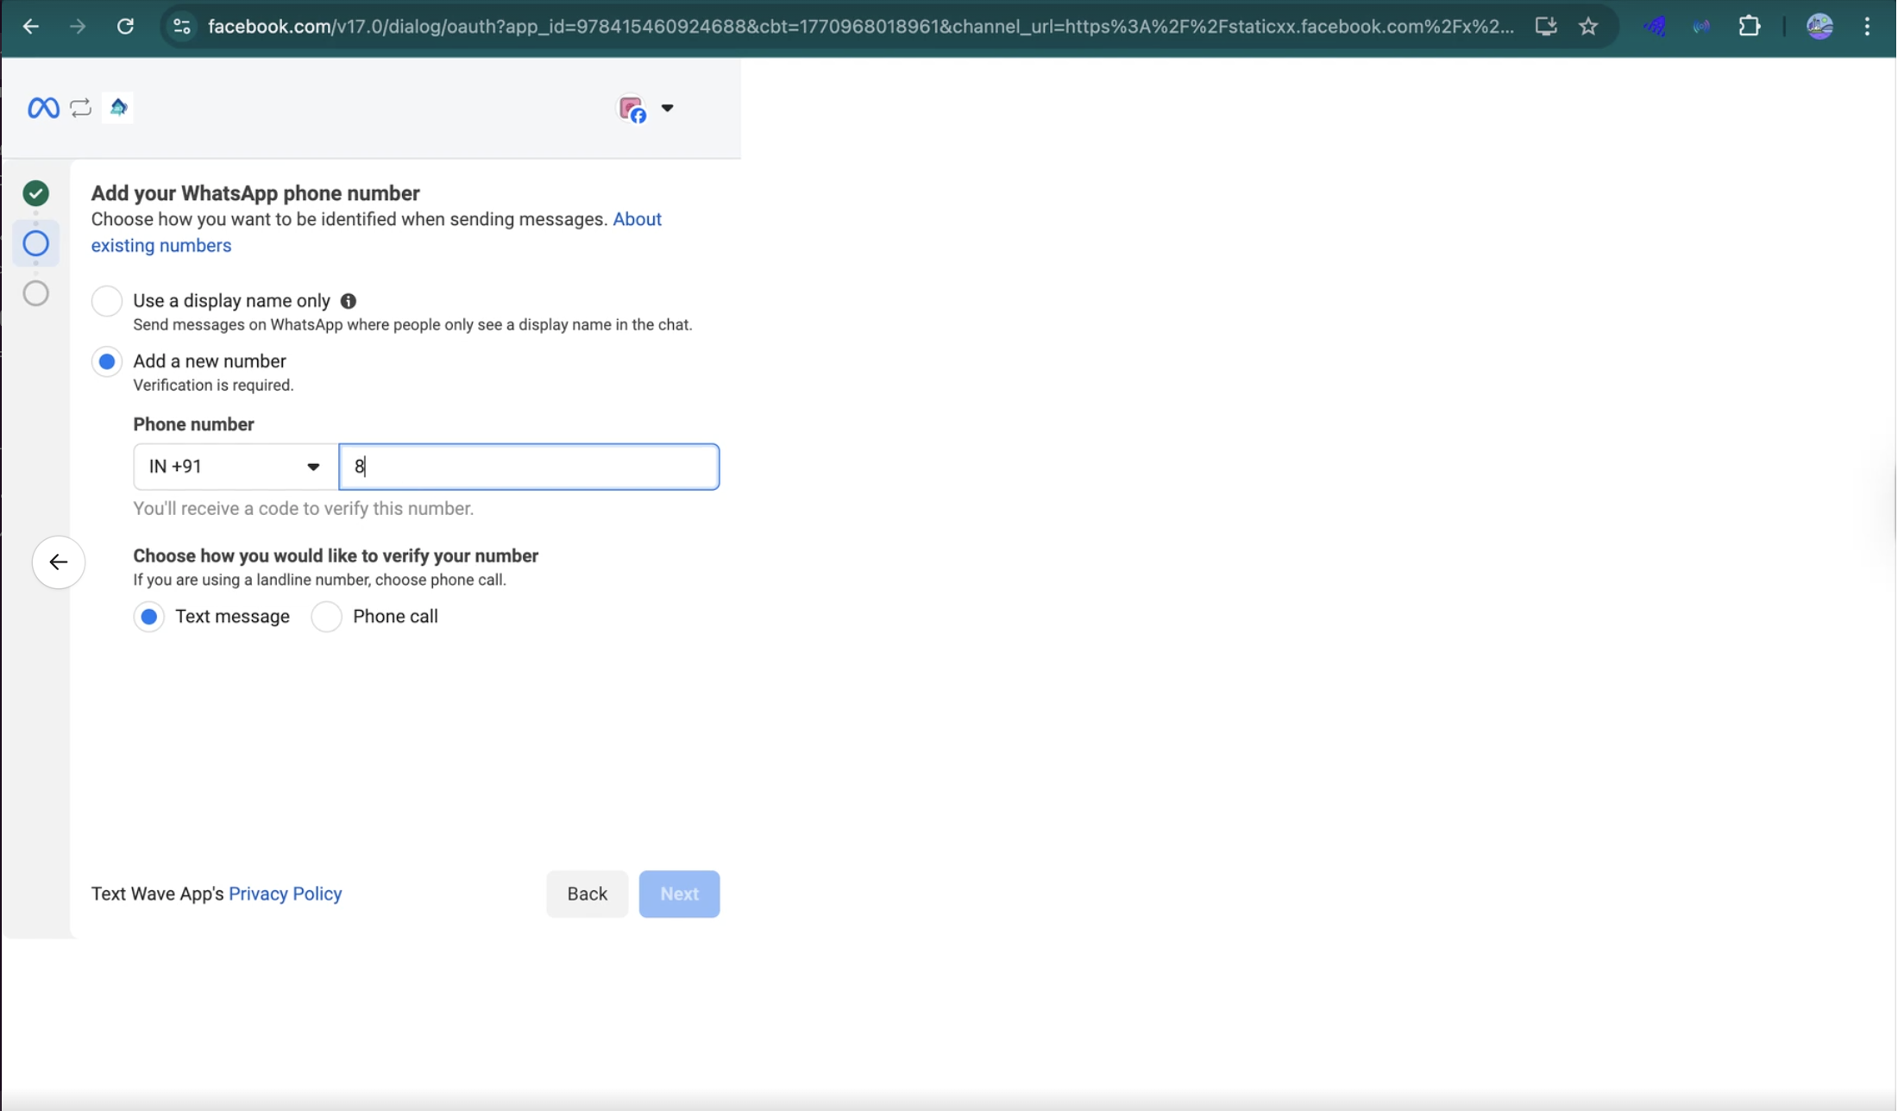The width and height of the screenshot is (1898, 1111).
Task: Click the Back button
Action: 587,894
